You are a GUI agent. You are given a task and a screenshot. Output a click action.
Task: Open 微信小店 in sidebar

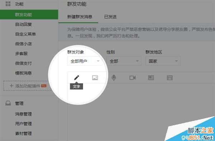[x=23, y=44]
